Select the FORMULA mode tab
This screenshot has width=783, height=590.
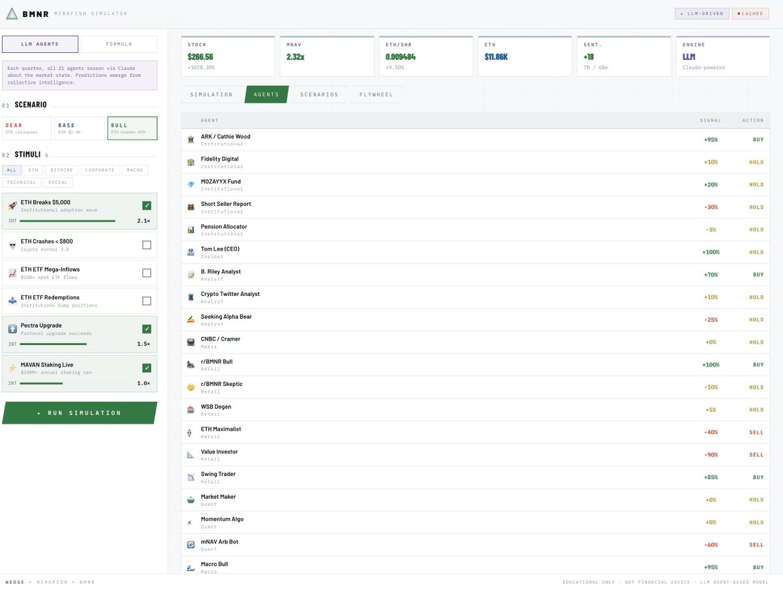click(118, 44)
